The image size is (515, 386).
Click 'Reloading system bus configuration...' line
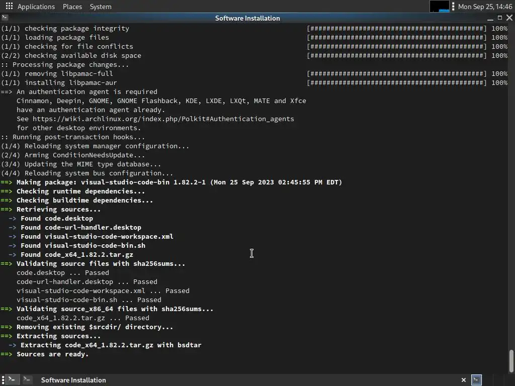coord(87,173)
